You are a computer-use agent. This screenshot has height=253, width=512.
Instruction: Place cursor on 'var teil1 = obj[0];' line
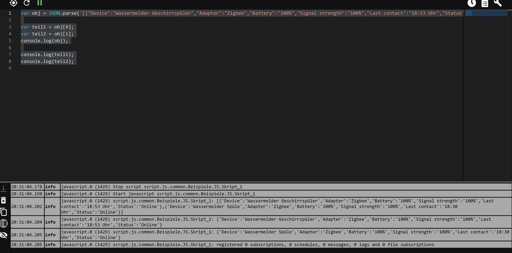coord(47,27)
